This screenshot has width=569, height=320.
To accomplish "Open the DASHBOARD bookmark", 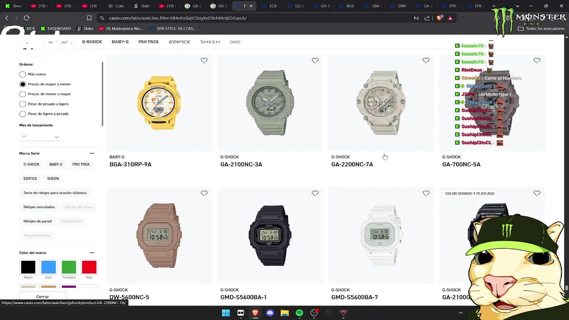I will point(56,28).
